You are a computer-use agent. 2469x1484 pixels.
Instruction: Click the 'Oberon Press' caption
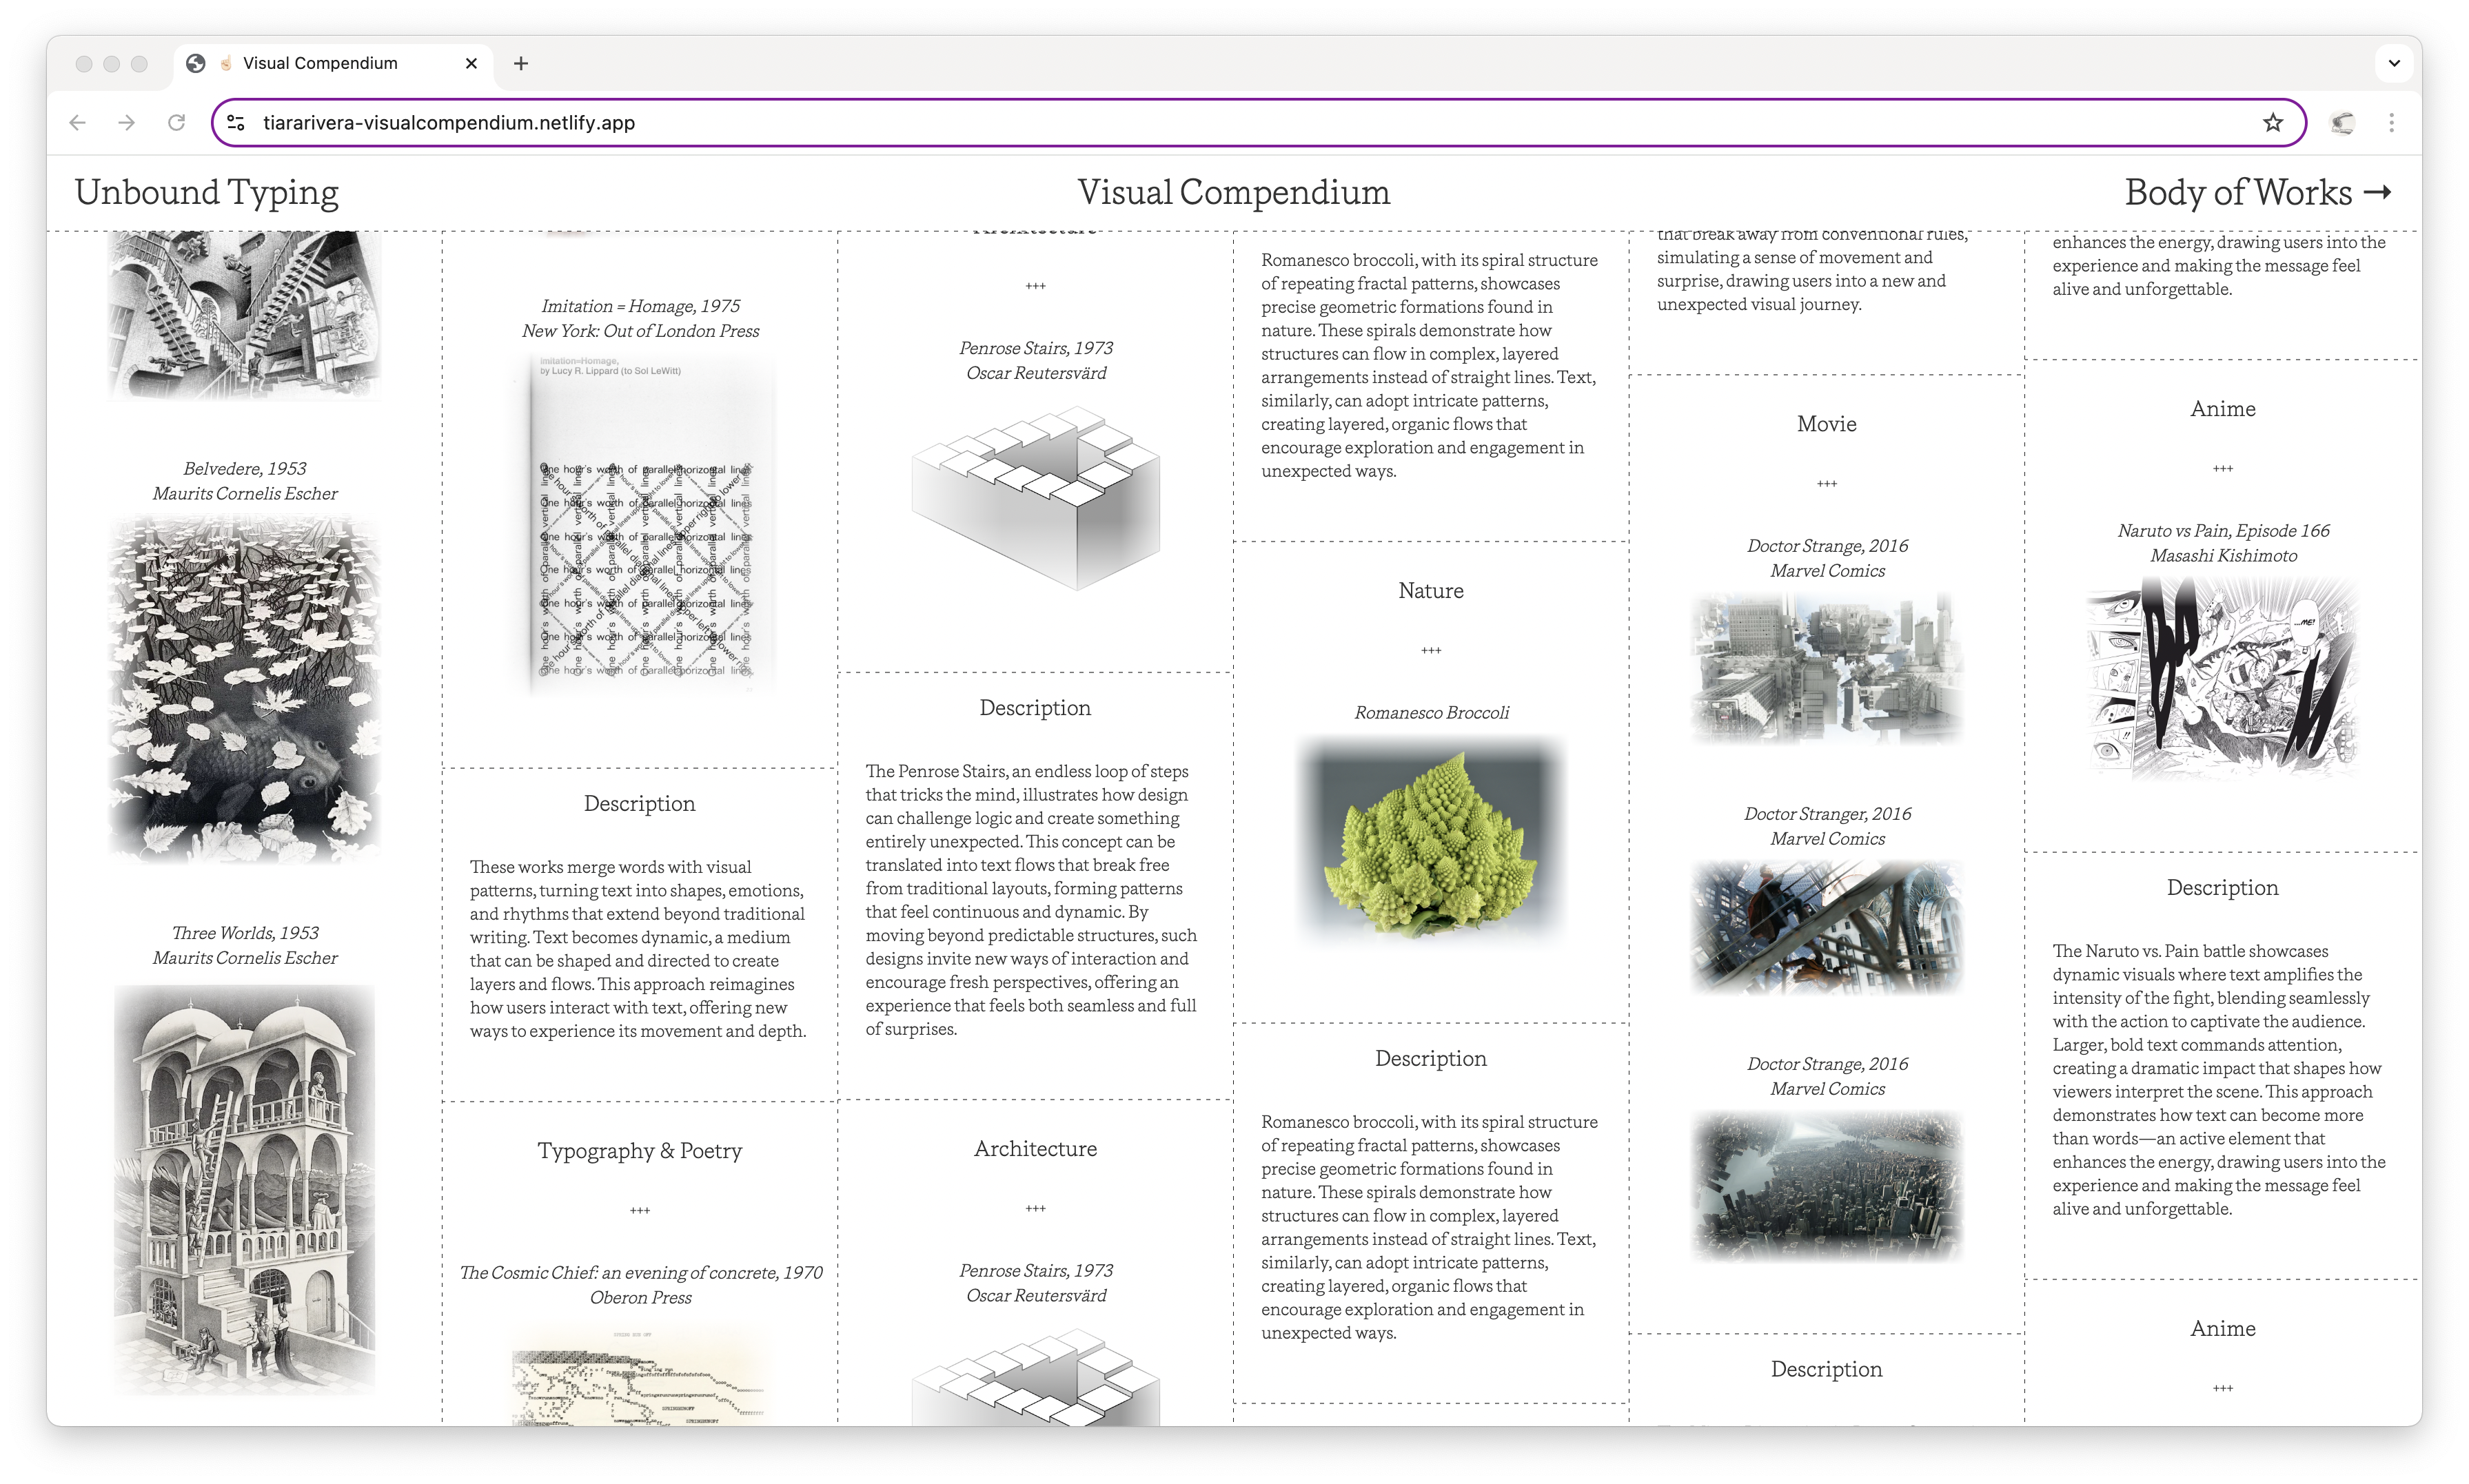[x=640, y=1297]
